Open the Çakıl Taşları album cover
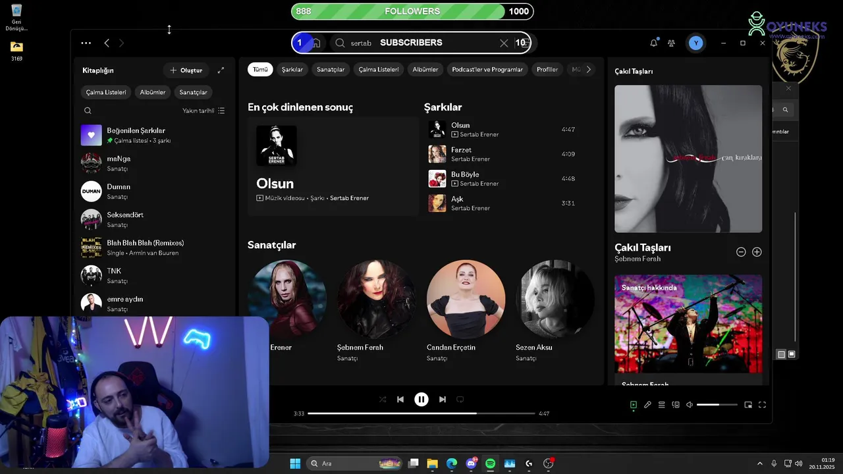The image size is (843, 474). pos(688,159)
